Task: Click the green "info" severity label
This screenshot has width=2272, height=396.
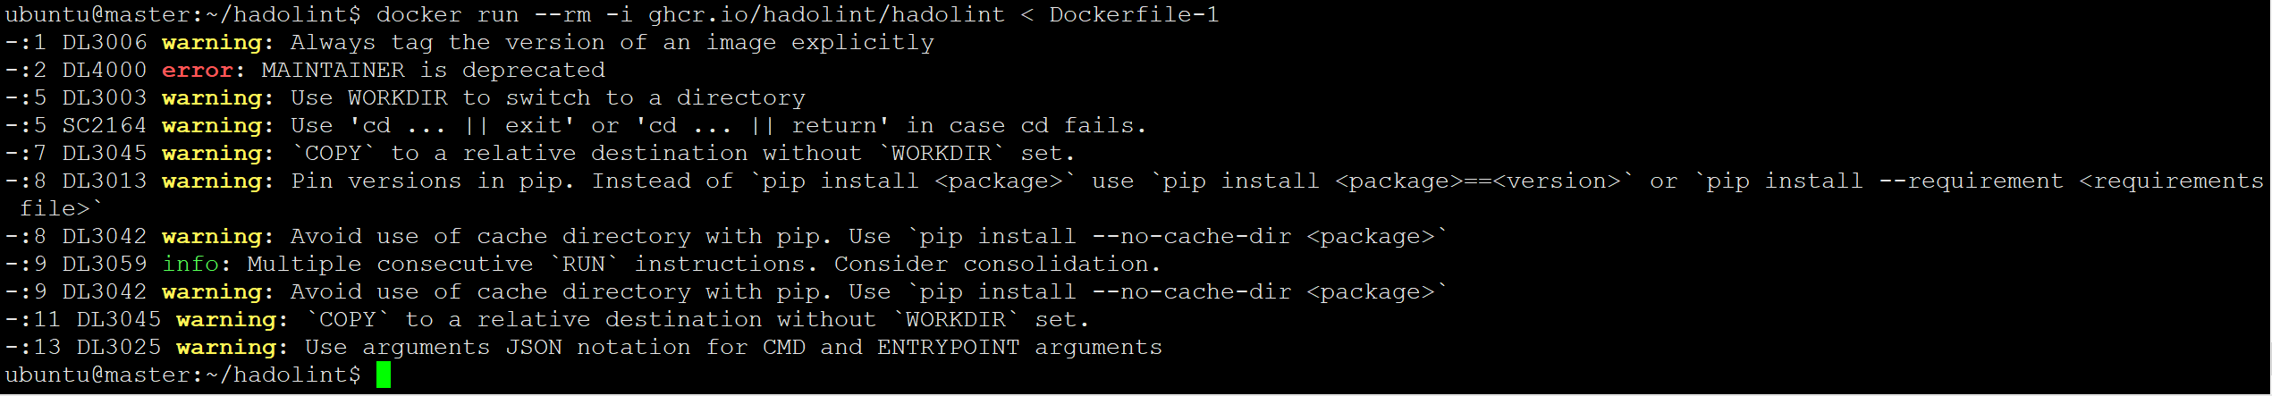Action: click(190, 264)
